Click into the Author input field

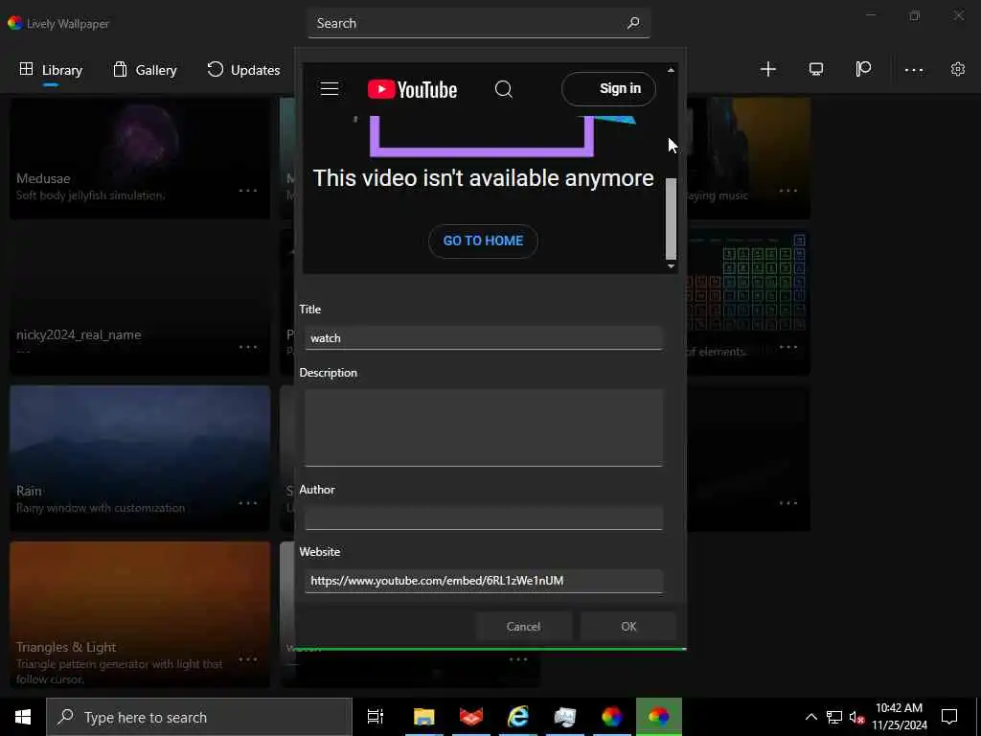click(x=484, y=518)
